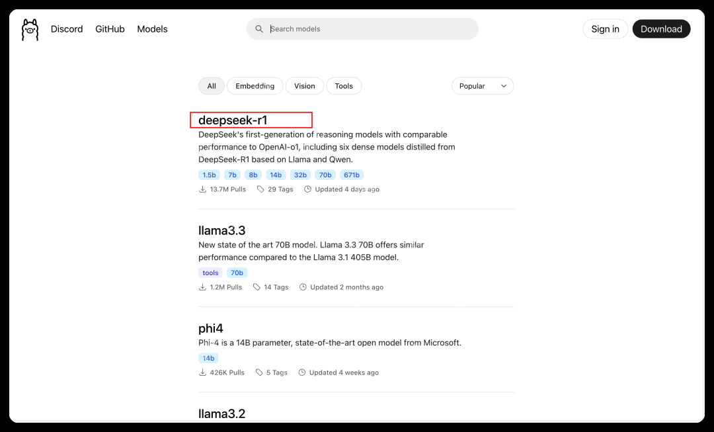Open the llama3.3 model page
This screenshot has height=432, width=714.
221,231
